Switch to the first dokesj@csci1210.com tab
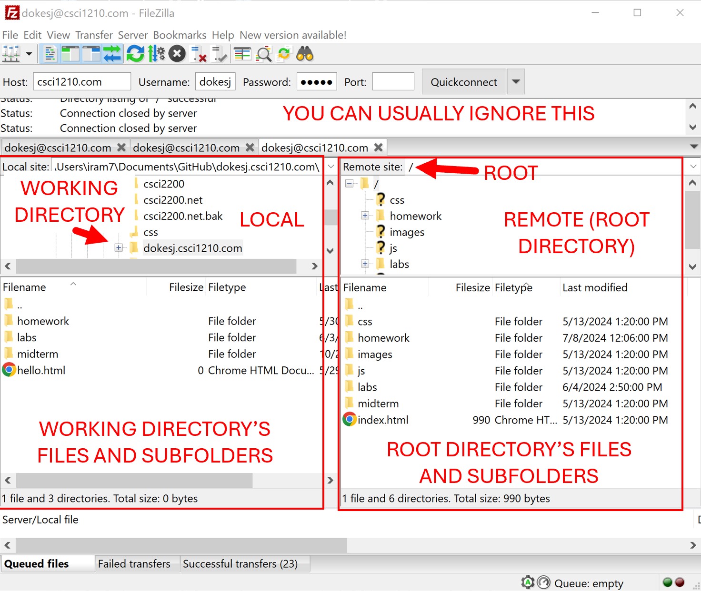701x591 pixels. (x=58, y=148)
